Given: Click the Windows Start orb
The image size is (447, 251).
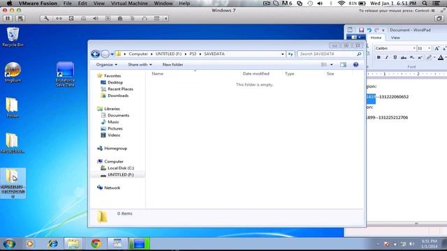Looking at the screenshot, I should [9, 244].
